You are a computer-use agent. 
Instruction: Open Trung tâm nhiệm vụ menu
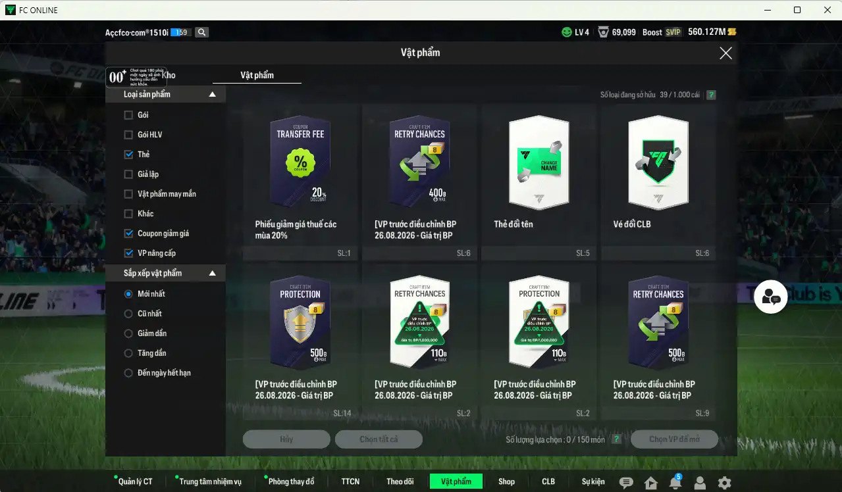(x=210, y=481)
